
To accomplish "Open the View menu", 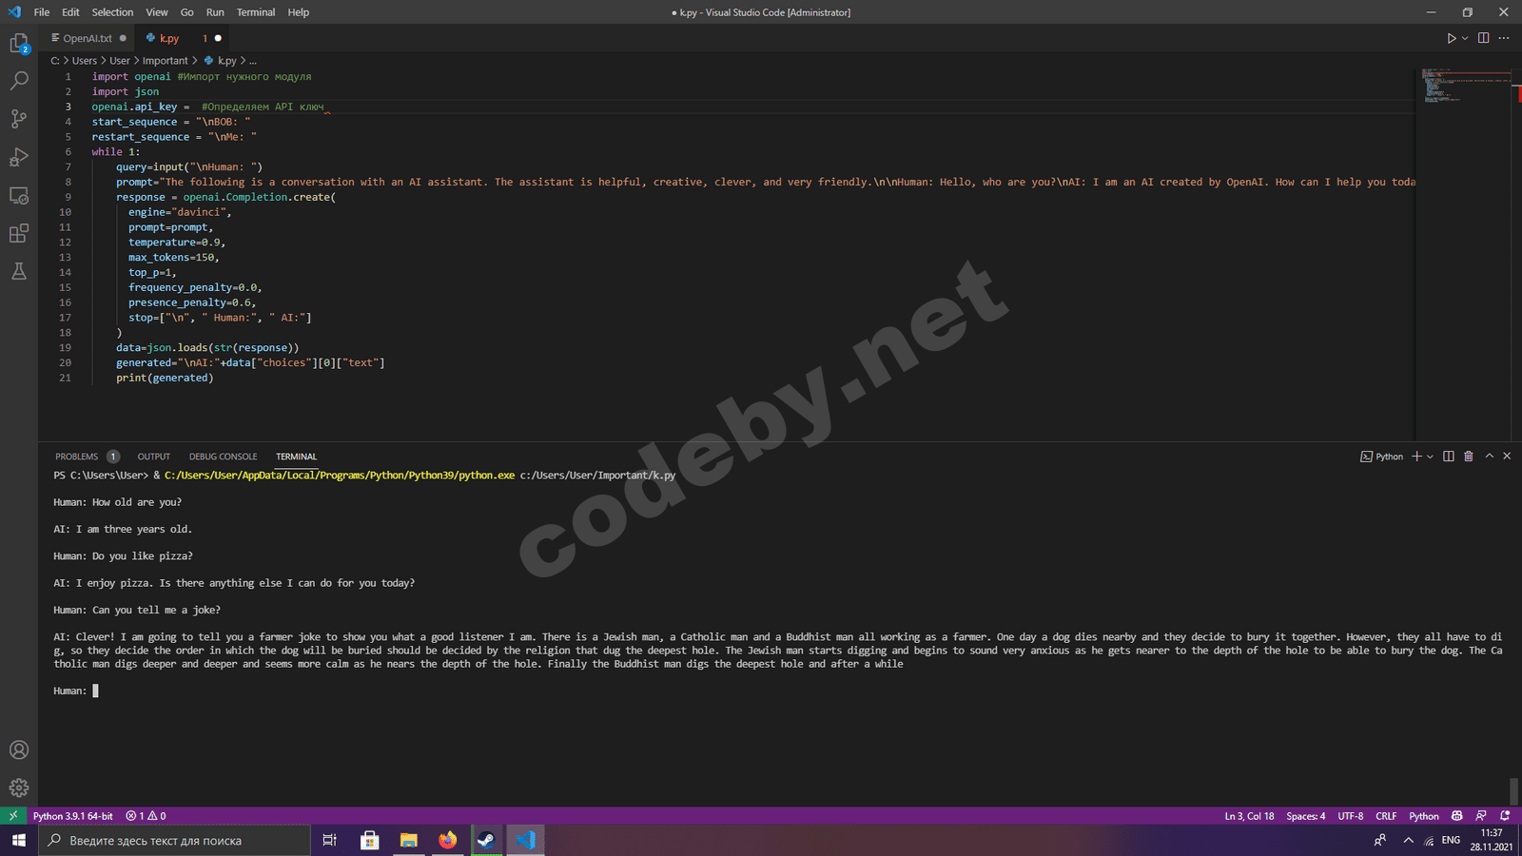I will 157,12.
